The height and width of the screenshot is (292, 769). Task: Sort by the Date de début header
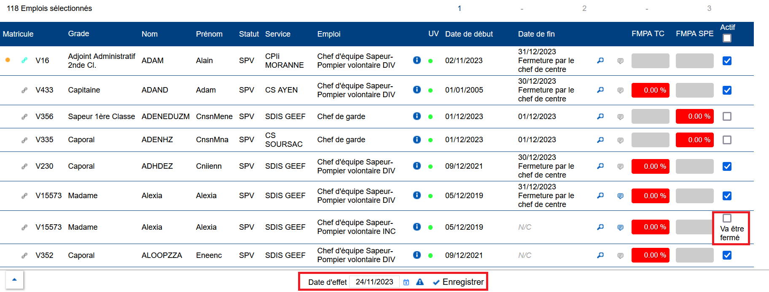[469, 34]
